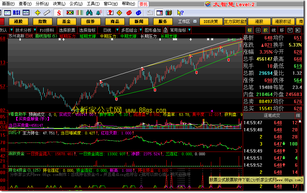This screenshot has width=307, height=193.
Task: Toggle the 移 move button
Action: pyautogui.click(x=282, y=30)
